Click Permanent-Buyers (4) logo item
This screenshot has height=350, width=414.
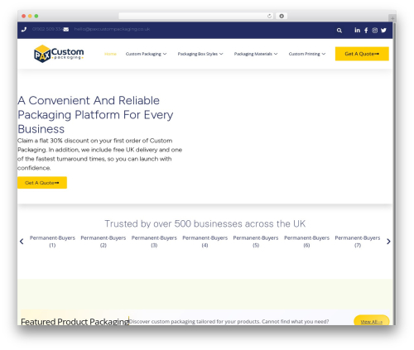pos(205,242)
